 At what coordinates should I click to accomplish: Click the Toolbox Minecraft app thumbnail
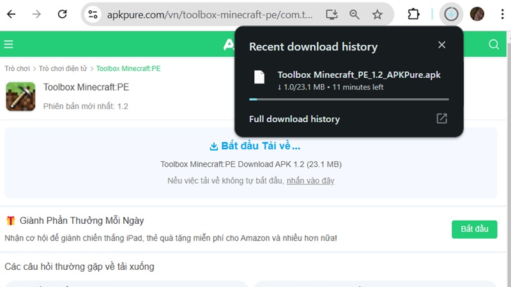[20, 97]
